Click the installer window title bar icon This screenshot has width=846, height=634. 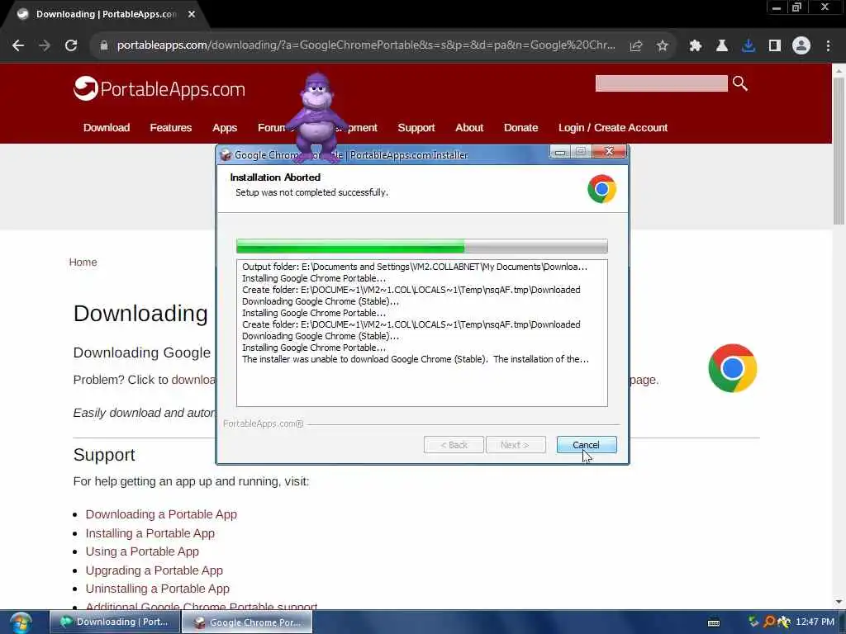coord(226,154)
